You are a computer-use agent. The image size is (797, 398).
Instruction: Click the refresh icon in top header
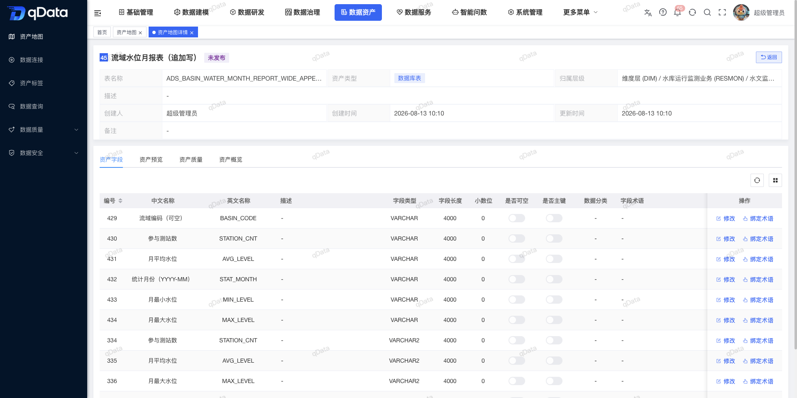coord(692,12)
